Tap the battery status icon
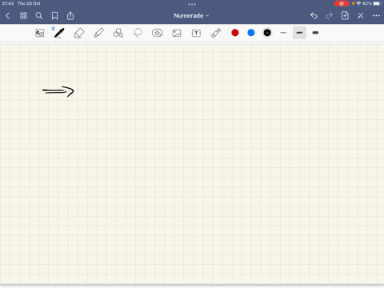Screen dimensions: 384x288 point(378,3)
